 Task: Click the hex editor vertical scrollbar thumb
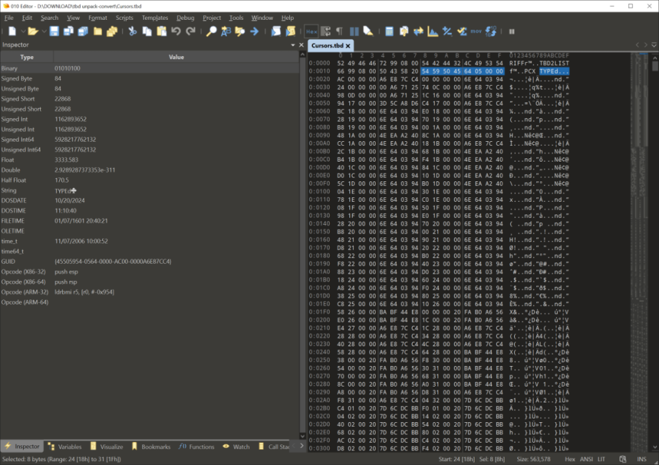click(655, 66)
